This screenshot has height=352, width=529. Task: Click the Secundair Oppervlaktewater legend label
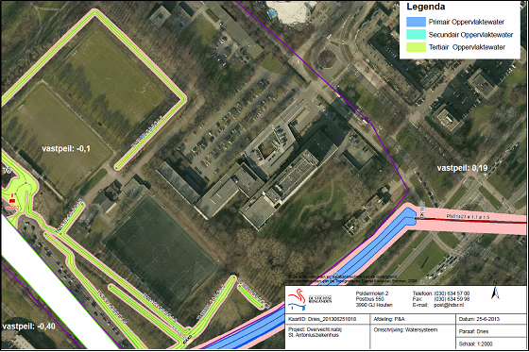pyautogui.click(x=471, y=35)
